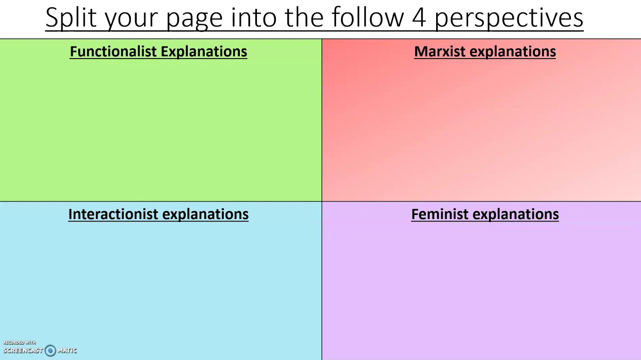Click the word "follow" in the title
The image size is (641, 360).
(368, 17)
